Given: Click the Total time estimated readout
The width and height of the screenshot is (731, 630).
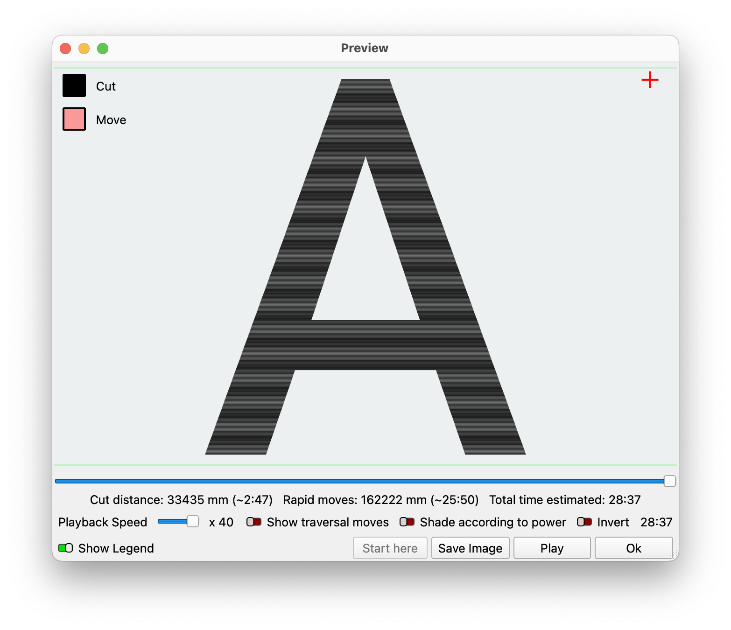Looking at the screenshot, I should point(565,500).
